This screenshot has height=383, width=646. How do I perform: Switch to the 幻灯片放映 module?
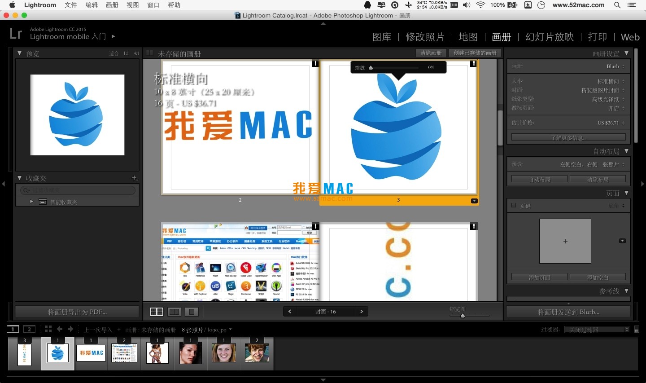coord(550,37)
